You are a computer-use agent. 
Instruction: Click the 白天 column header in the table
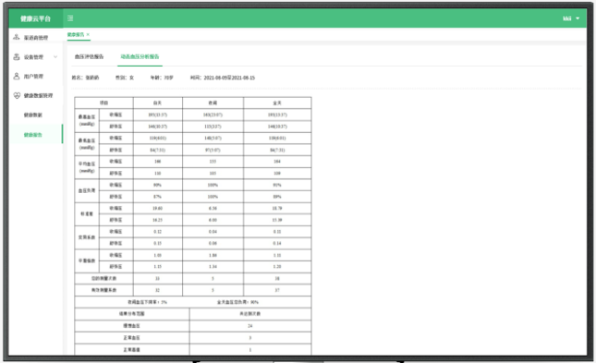[x=158, y=103]
